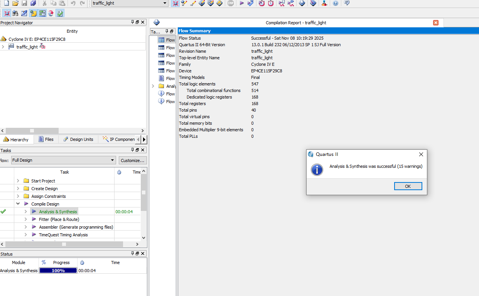Click the speech bubble messages icon
This screenshot has height=296, width=479.
tap(347, 3)
